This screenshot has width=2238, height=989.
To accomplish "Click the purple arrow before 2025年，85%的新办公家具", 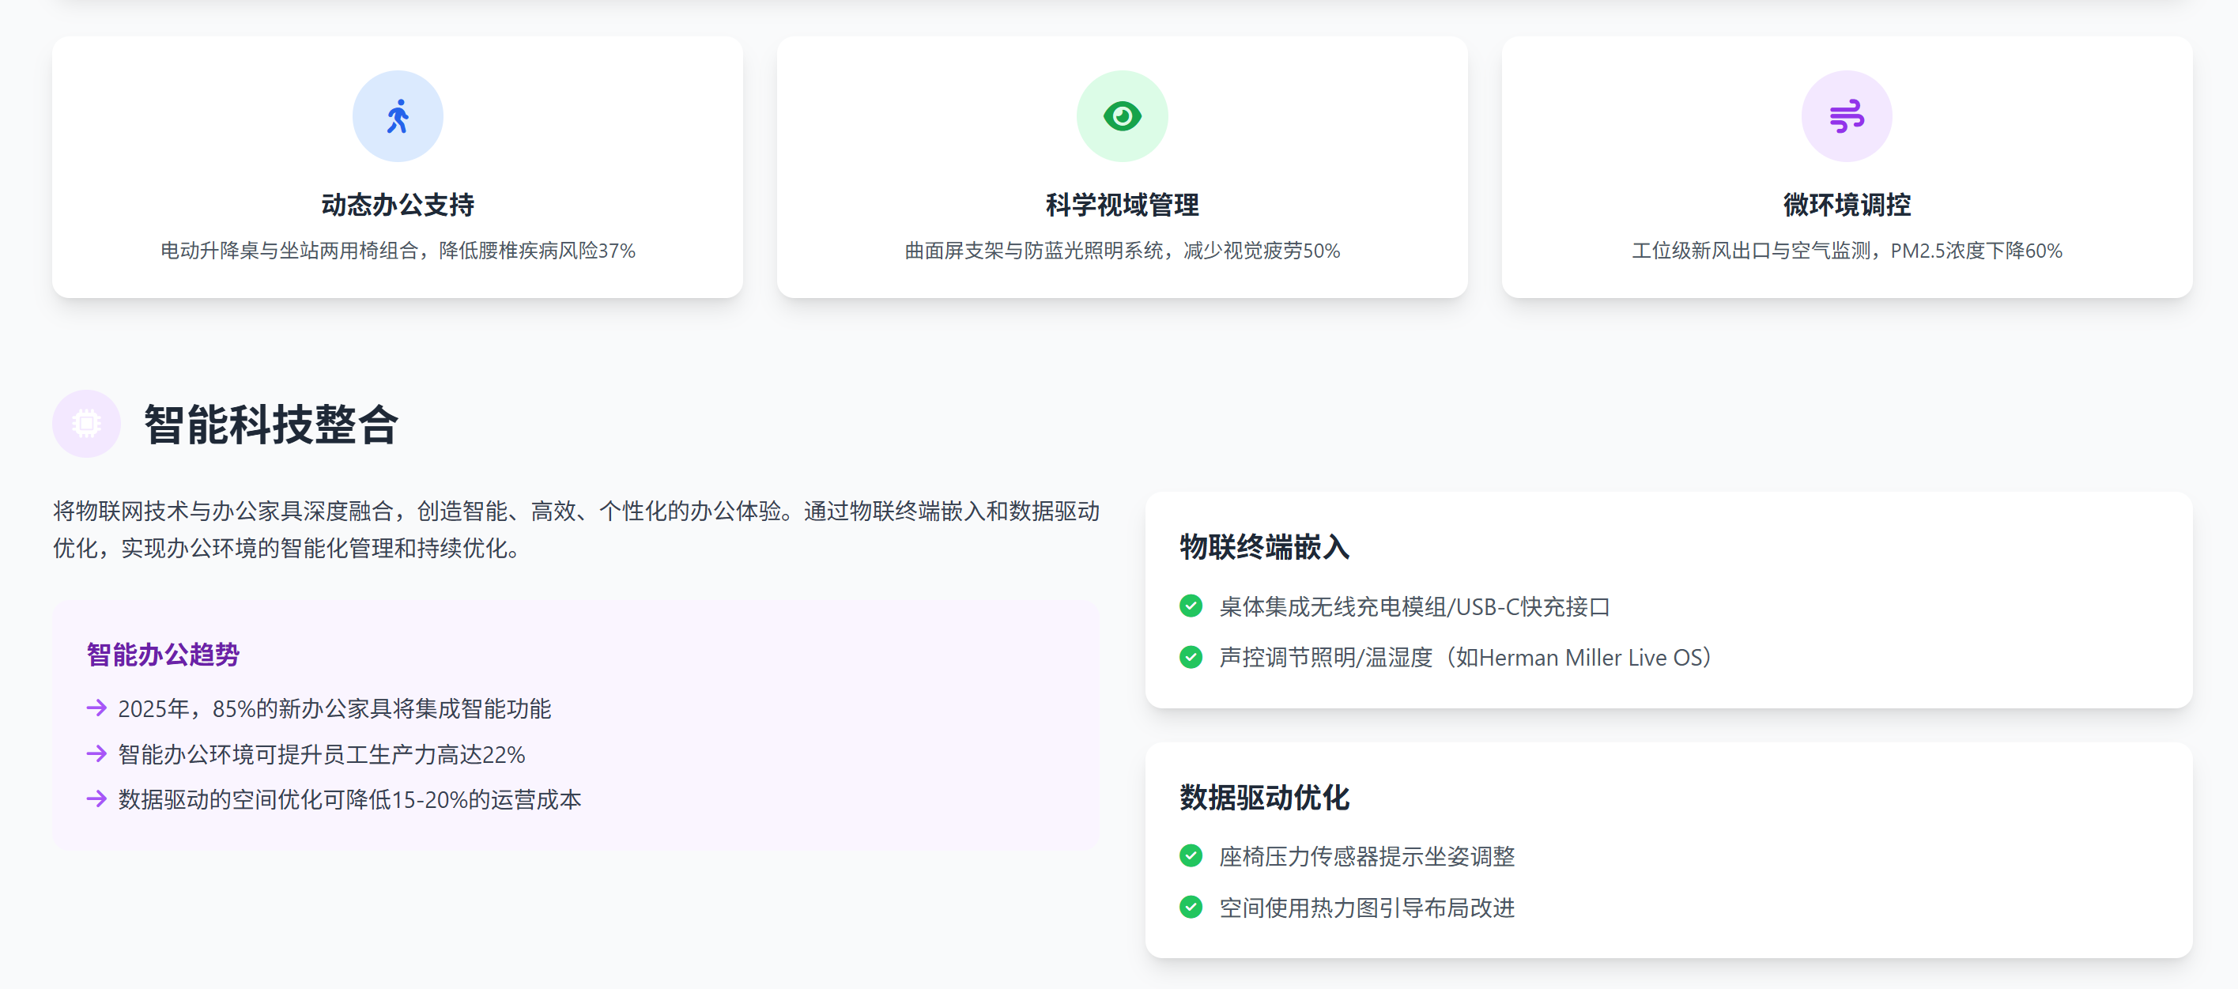I will [96, 708].
